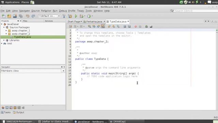Screen dimensions: 218x123
Task: Run the main project with green arrow
Action: [76, 16]
